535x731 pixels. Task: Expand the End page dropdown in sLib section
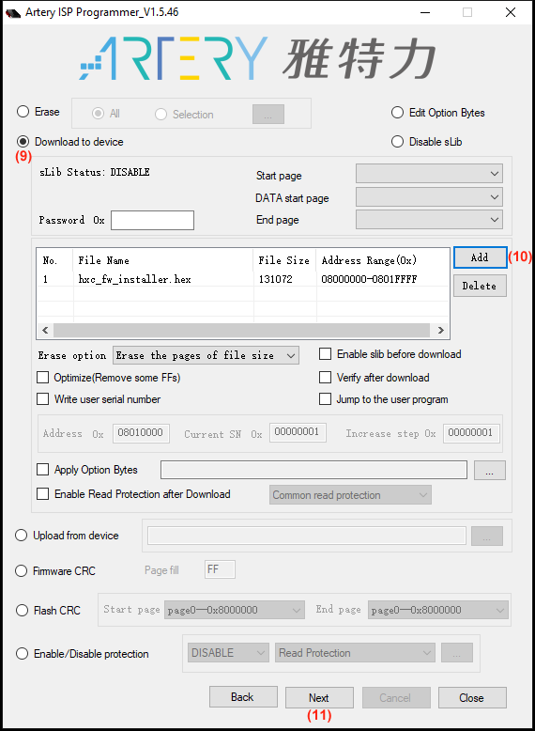point(429,220)
